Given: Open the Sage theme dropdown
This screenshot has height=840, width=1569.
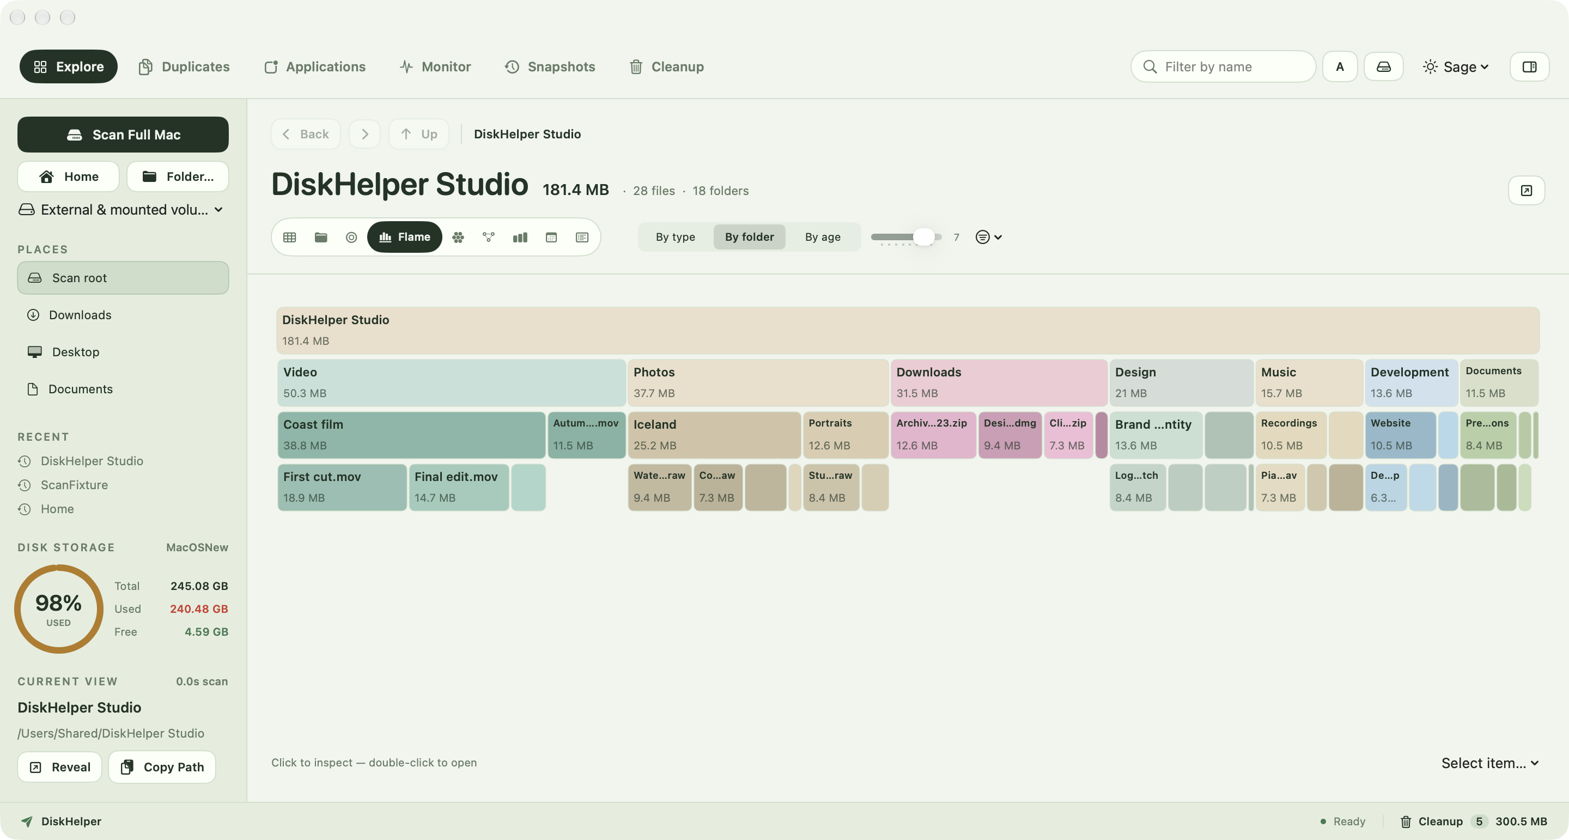Looking at the screenshot, I should point(1456,66).
